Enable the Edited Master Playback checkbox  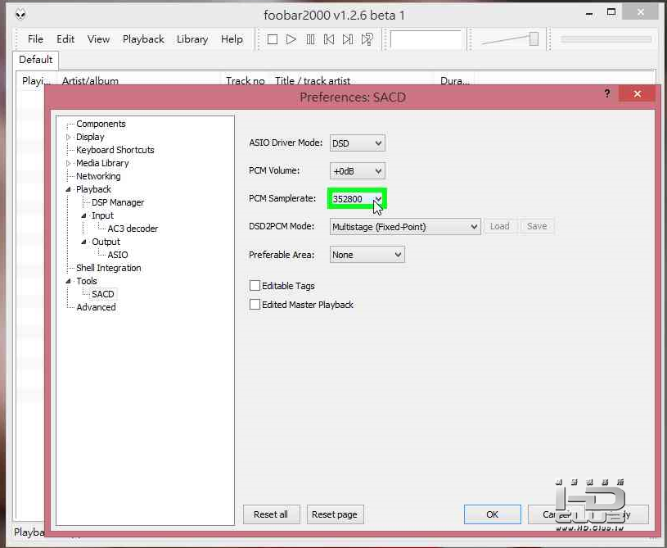tap(255, 305)
